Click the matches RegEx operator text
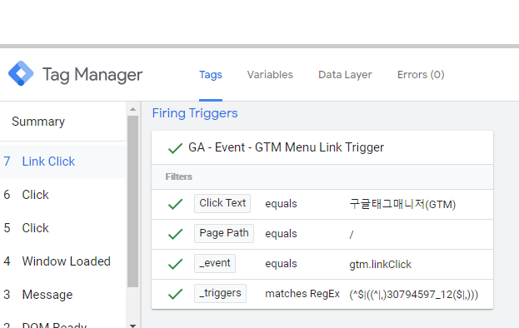The width and height of the screenshot is (519, 328). point(302,294)
